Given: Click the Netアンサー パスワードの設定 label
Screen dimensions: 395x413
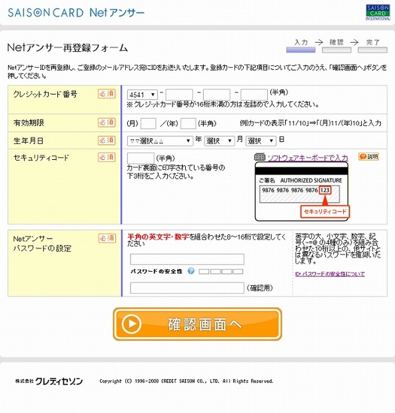Looking at the screenshot, I should (x=42, y=244).
